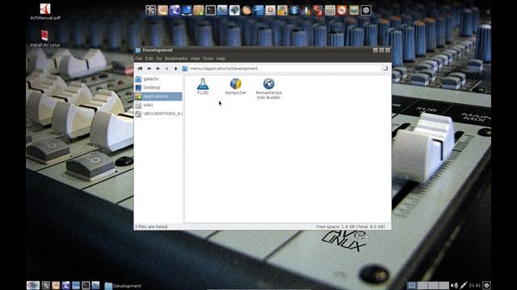Launch the terminal from the top dock
This screenshot has height=290, width=517.
tap(210, 10)
